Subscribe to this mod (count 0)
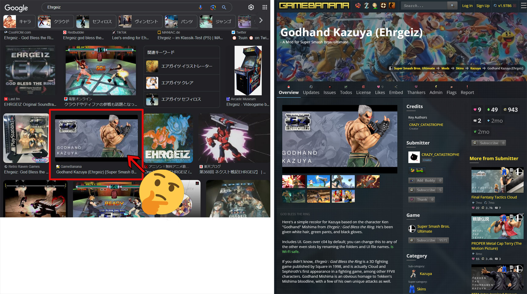Viewport: 527px width, 294px height. point(489,143)
